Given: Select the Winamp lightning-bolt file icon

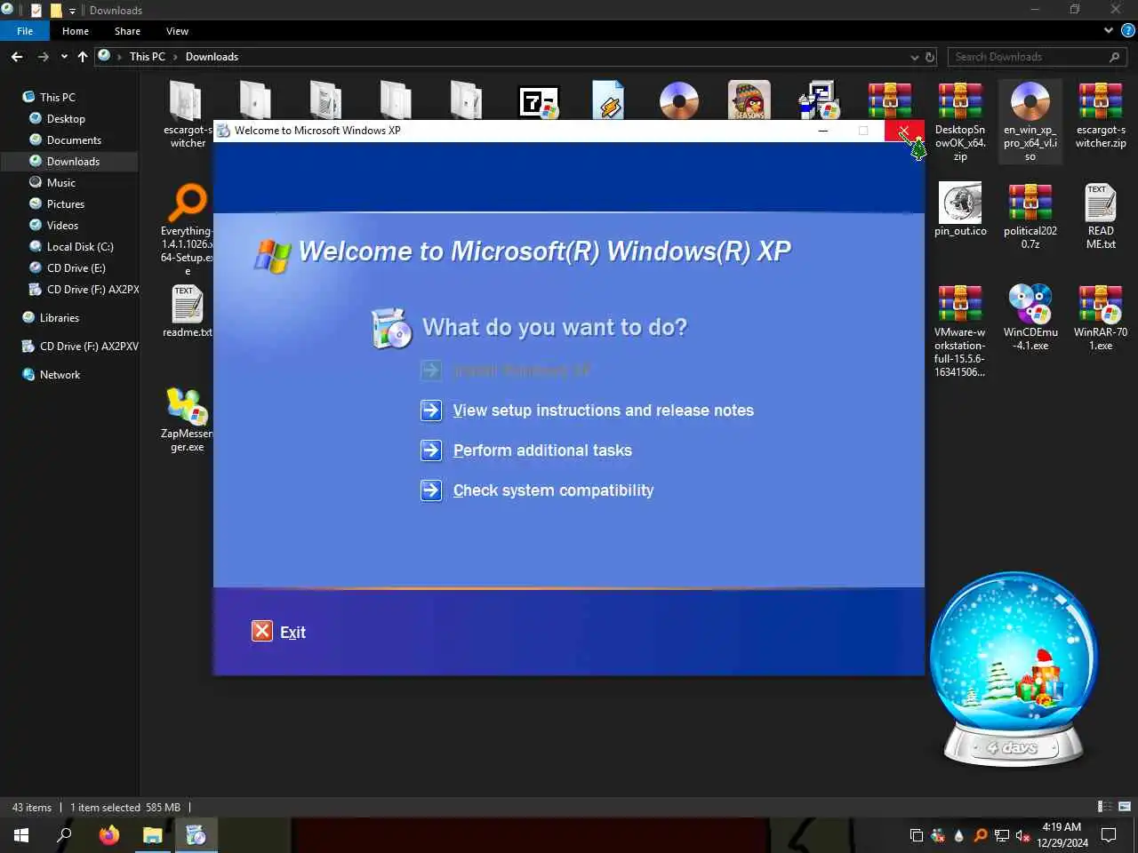Looking at the screenshot, I should tap(609, 100).
